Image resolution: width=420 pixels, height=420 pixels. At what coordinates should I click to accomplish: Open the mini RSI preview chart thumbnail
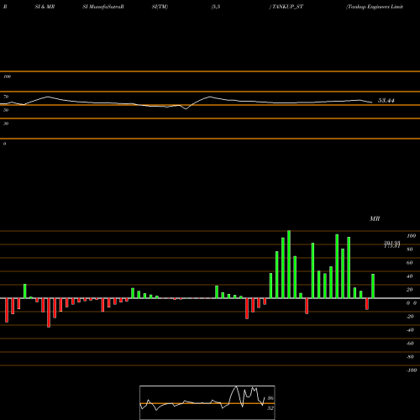(207, 402)
